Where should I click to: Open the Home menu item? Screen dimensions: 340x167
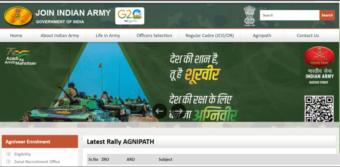pyautogui.click(x=16, y=35)
